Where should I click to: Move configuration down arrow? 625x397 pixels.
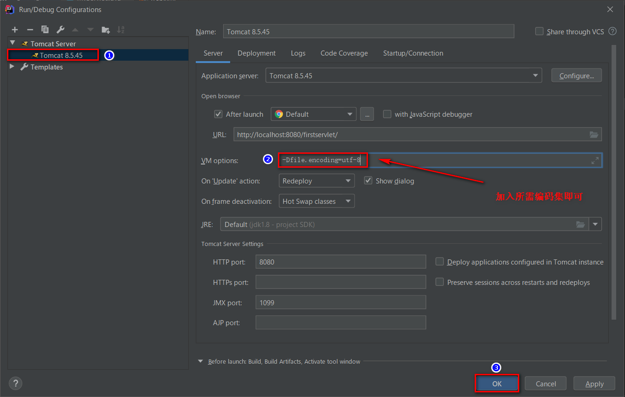[x=90, y=30]
